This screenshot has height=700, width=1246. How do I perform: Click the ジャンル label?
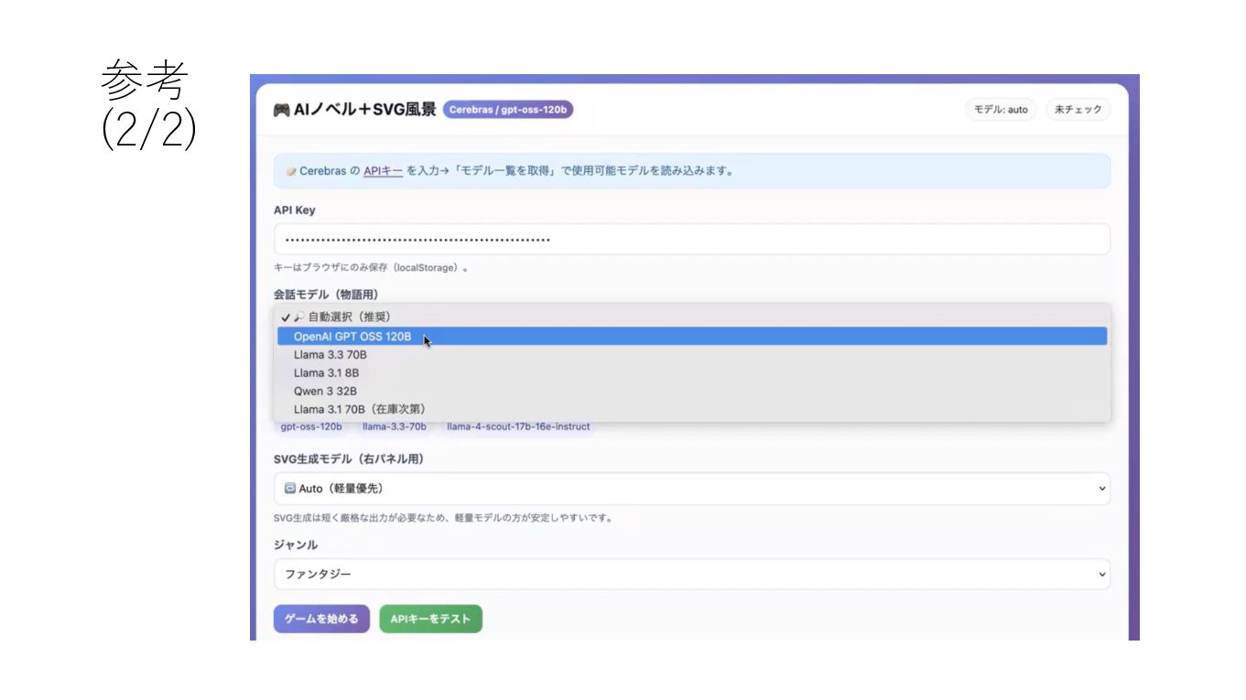[x=296, y=545]
